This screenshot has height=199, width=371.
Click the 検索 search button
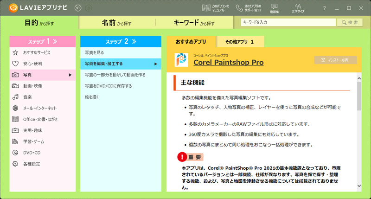(x=349, y=22)
